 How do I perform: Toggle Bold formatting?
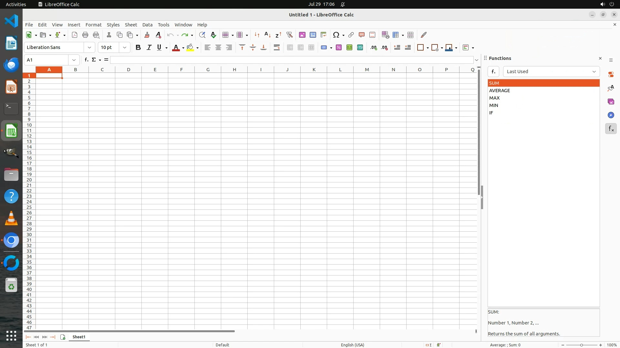point(138,48)
